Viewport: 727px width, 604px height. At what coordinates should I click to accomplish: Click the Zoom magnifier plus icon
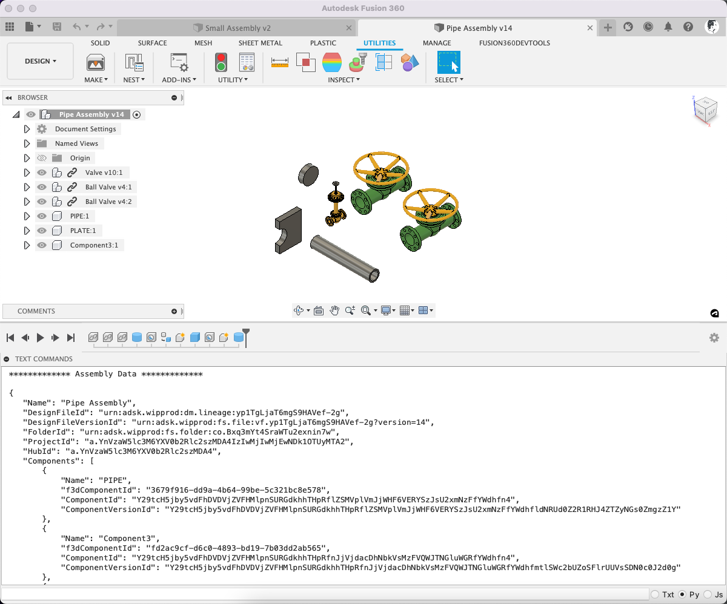click(x=350, y=310)
